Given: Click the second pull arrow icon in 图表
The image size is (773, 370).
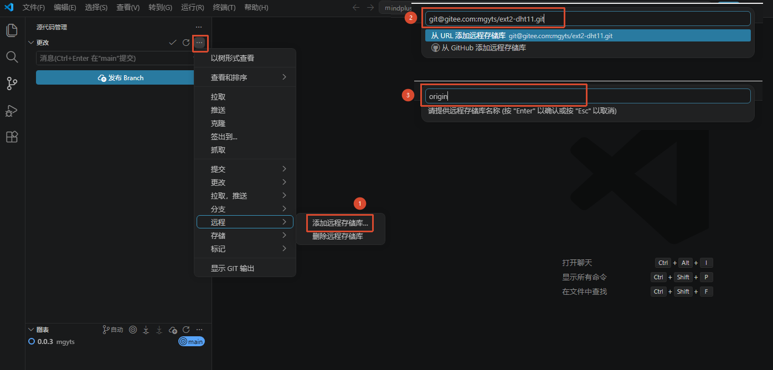Looking at the screenshot, I should (x=159, y=330).
